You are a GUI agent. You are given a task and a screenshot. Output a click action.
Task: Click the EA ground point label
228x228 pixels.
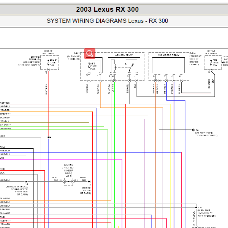tap(206, 133)
